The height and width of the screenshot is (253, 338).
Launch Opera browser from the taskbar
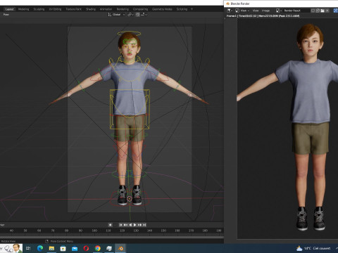(x=86, y=248)
